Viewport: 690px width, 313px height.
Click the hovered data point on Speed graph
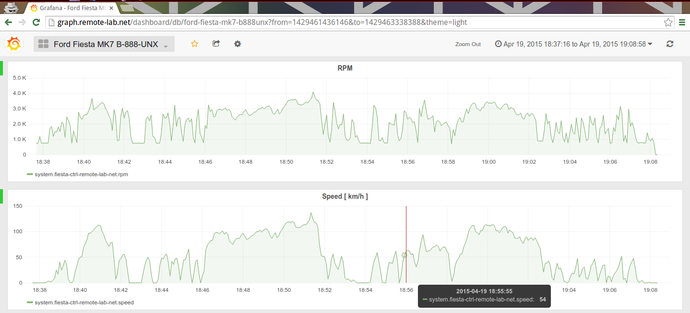(404, 255)
